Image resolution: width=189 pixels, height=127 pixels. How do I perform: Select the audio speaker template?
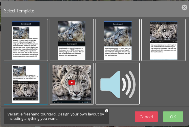tap(117, 83)
